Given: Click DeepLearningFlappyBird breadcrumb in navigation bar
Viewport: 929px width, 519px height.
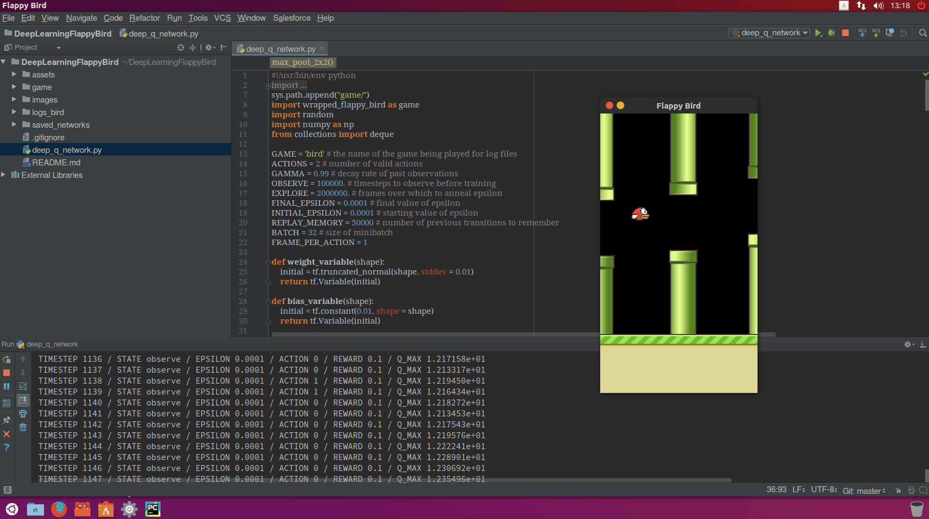Looking at the screenshot, I should [x=58, y=33].
